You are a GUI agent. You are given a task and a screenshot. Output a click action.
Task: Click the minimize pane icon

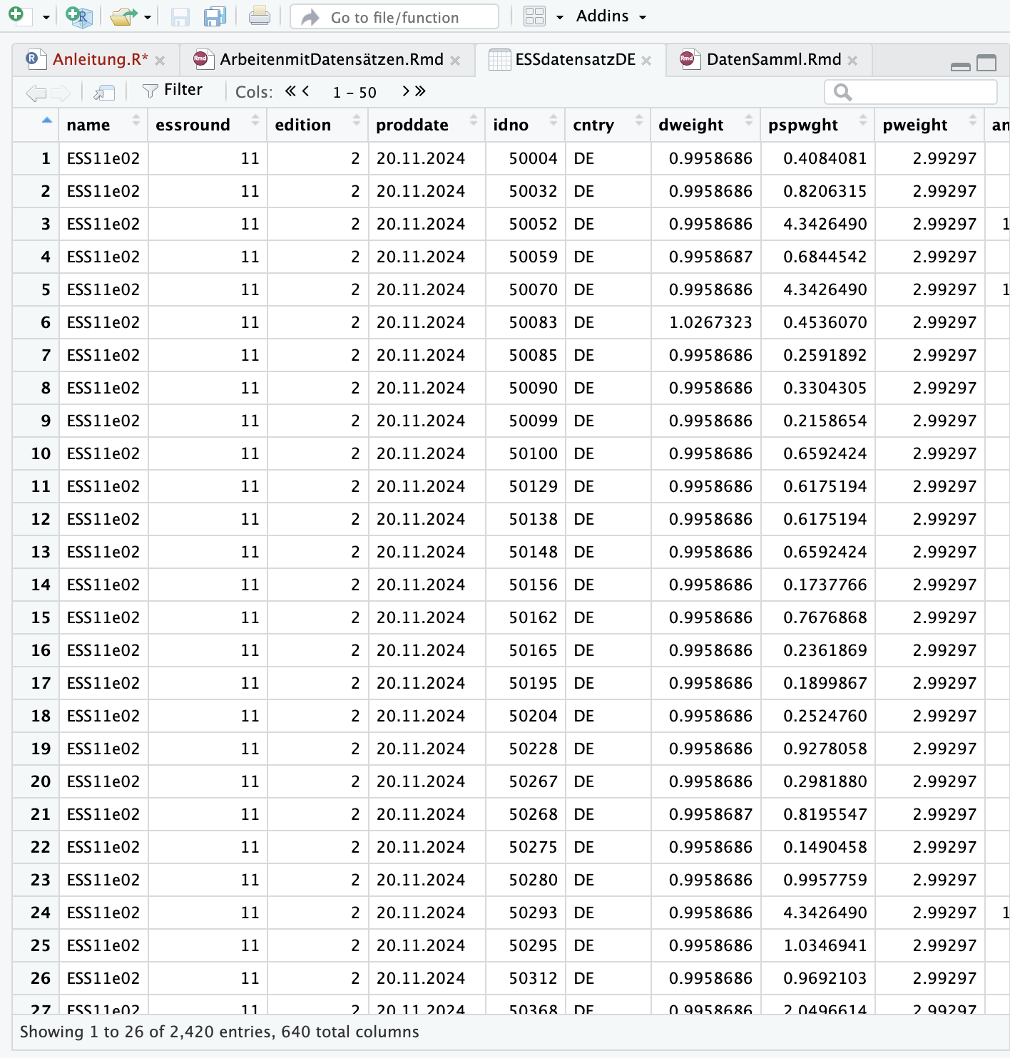point(961,66)
